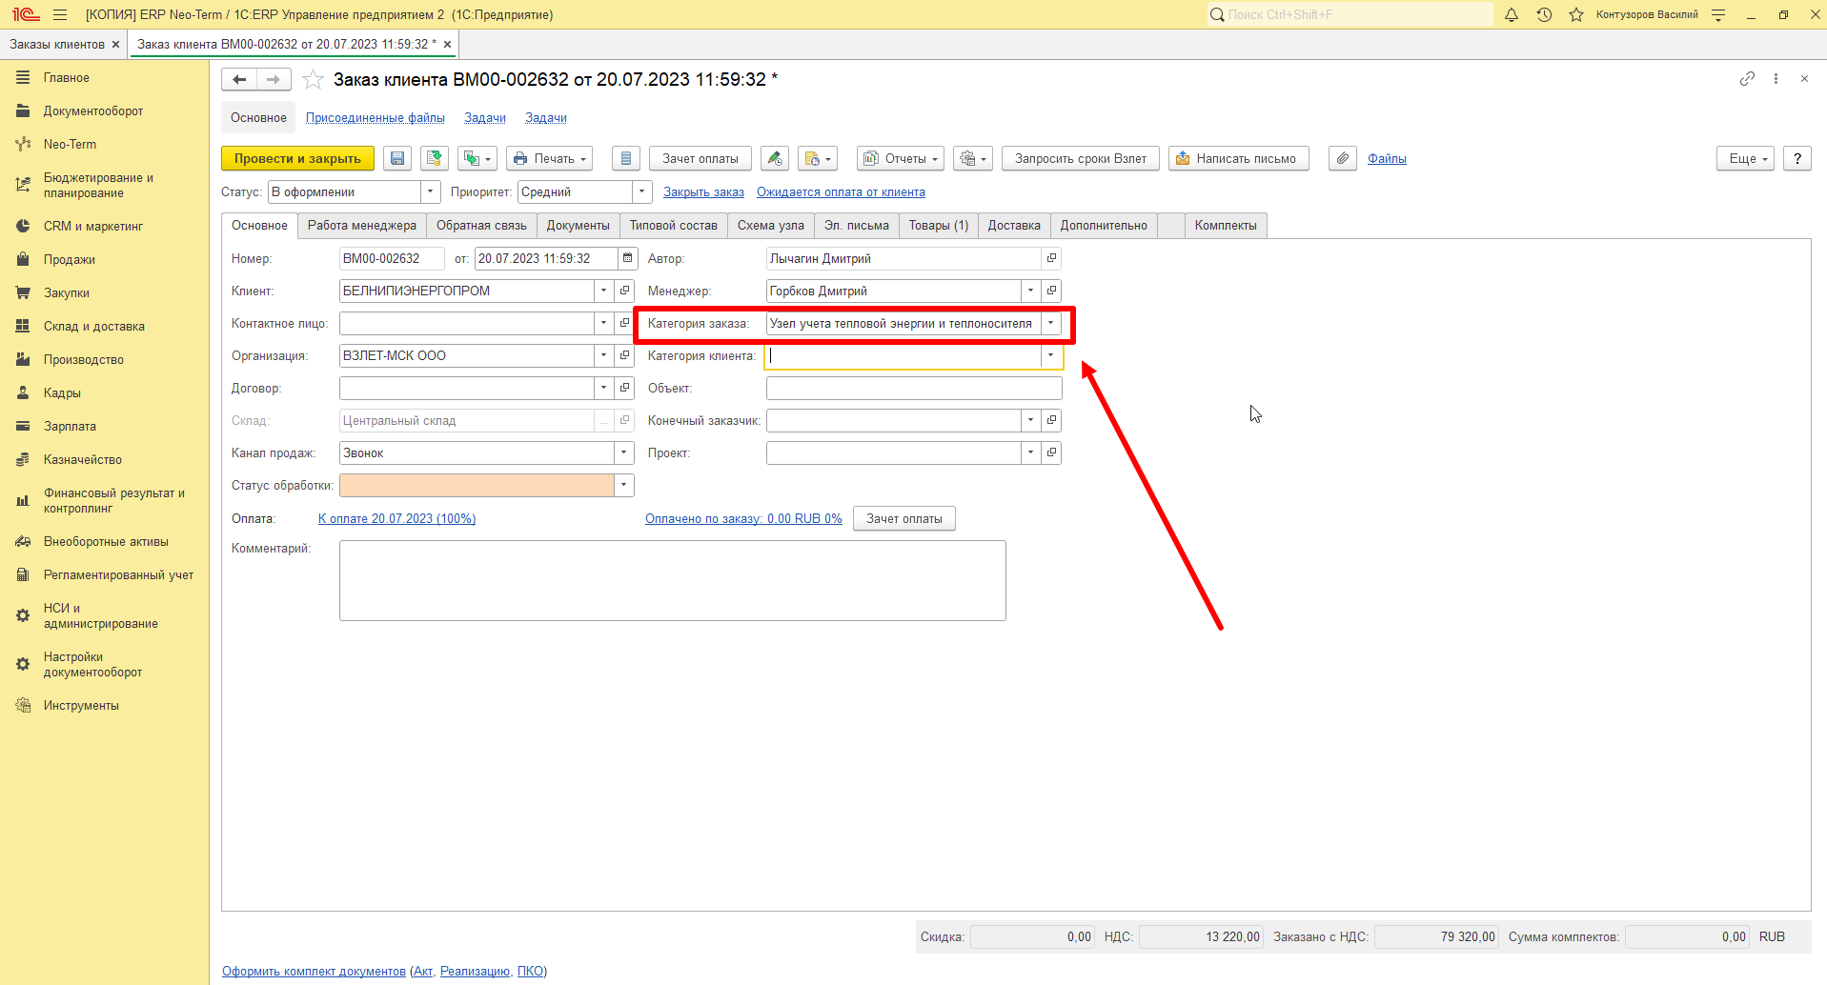Viewport: 1827px width, 985px height.
Task: Click into the Комментарий text area
Action: click(x=673, y=581)
